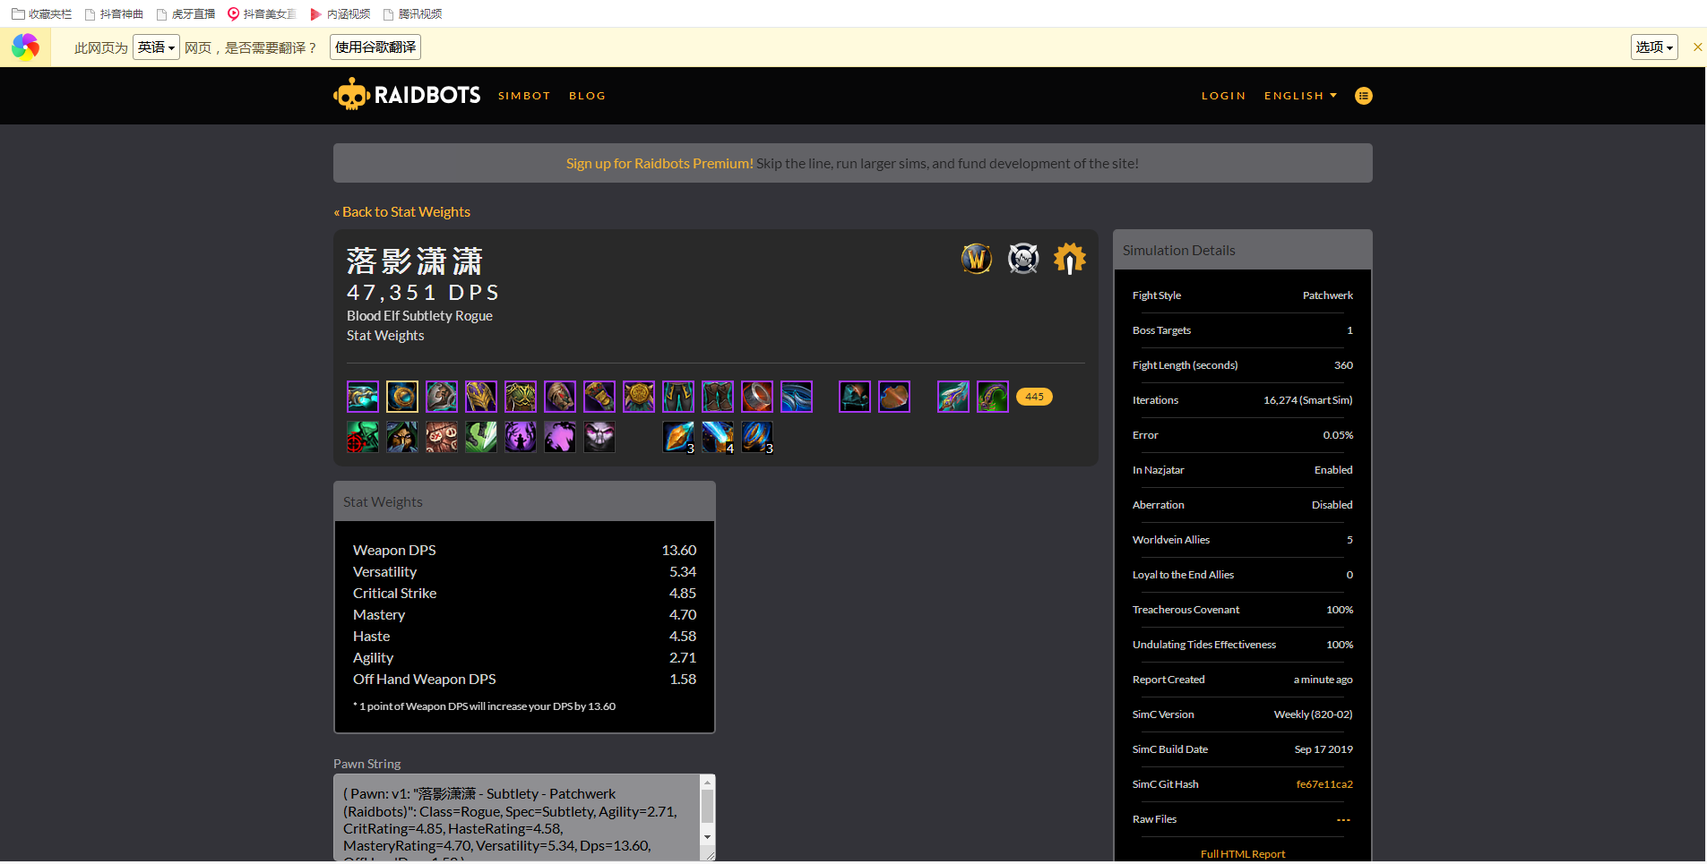Image resolution: width=1707 pixels, height=864 pixels.
Task: Click the colorful pinwheel browser icon
Action: click(25, 47)
